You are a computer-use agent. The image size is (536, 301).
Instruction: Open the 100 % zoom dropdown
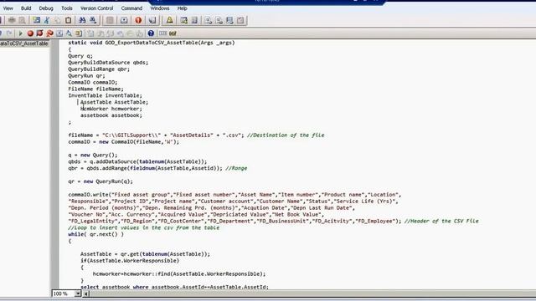tap(78, 293)
